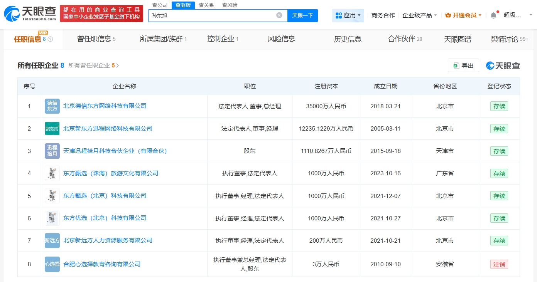This screenshot has height=282, width=537.
Task: Click the 德信东方 company logo in row 1
Action: coord(52,106)
